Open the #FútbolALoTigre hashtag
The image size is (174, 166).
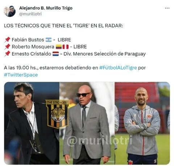pos(118,68)
